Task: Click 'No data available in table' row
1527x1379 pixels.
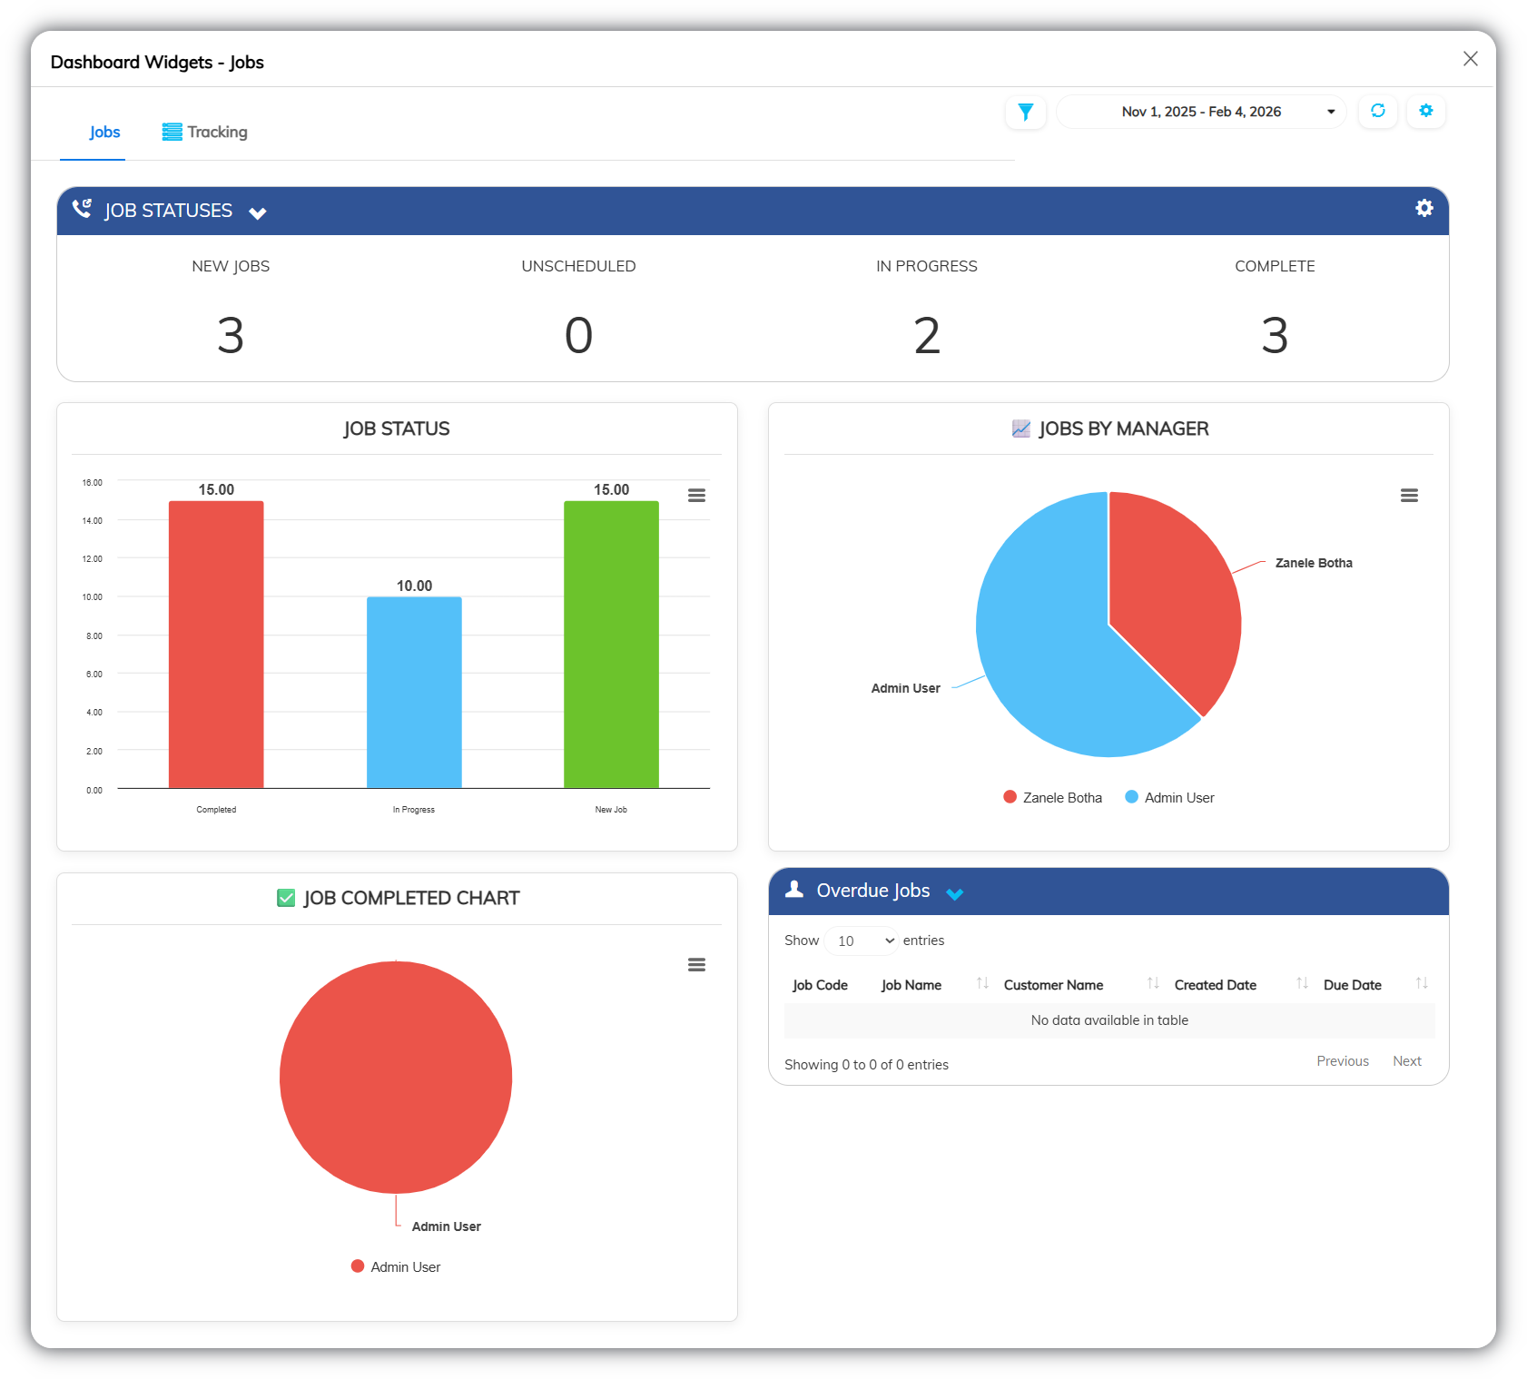Action: (x=1109, y=1020)
